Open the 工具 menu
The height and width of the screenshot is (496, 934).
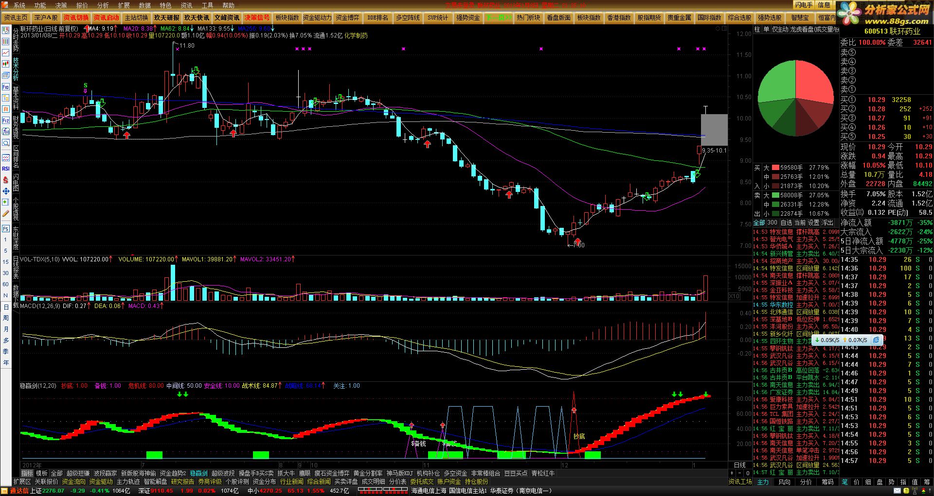pyautogui.click(x=207, y=5)
